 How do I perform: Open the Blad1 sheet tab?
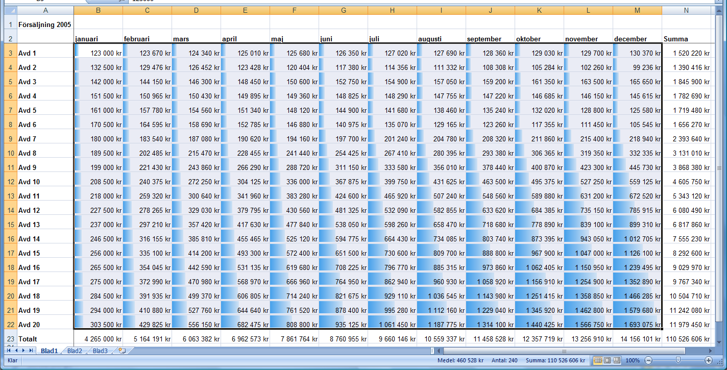pos(49,351)
